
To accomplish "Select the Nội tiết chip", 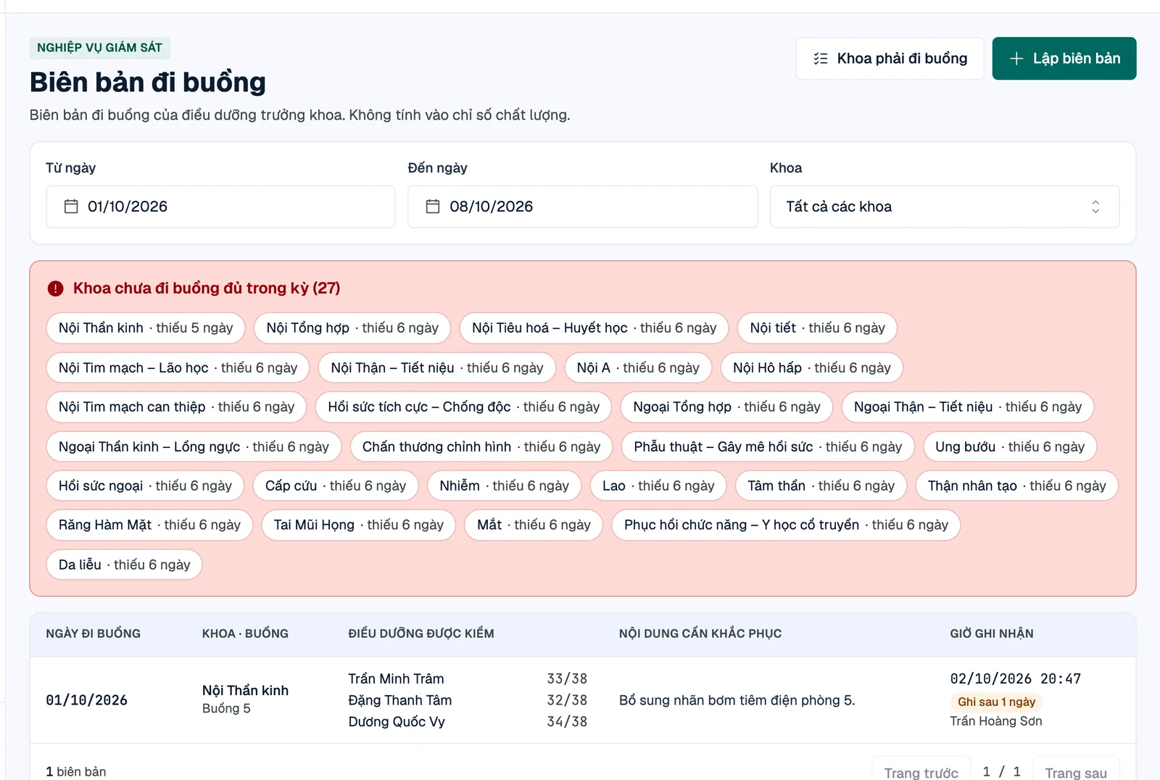I will (x=817, y=328).
